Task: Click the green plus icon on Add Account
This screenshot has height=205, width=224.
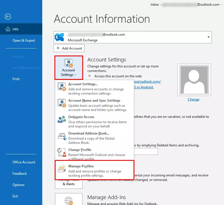Action: tap(58, 48)
